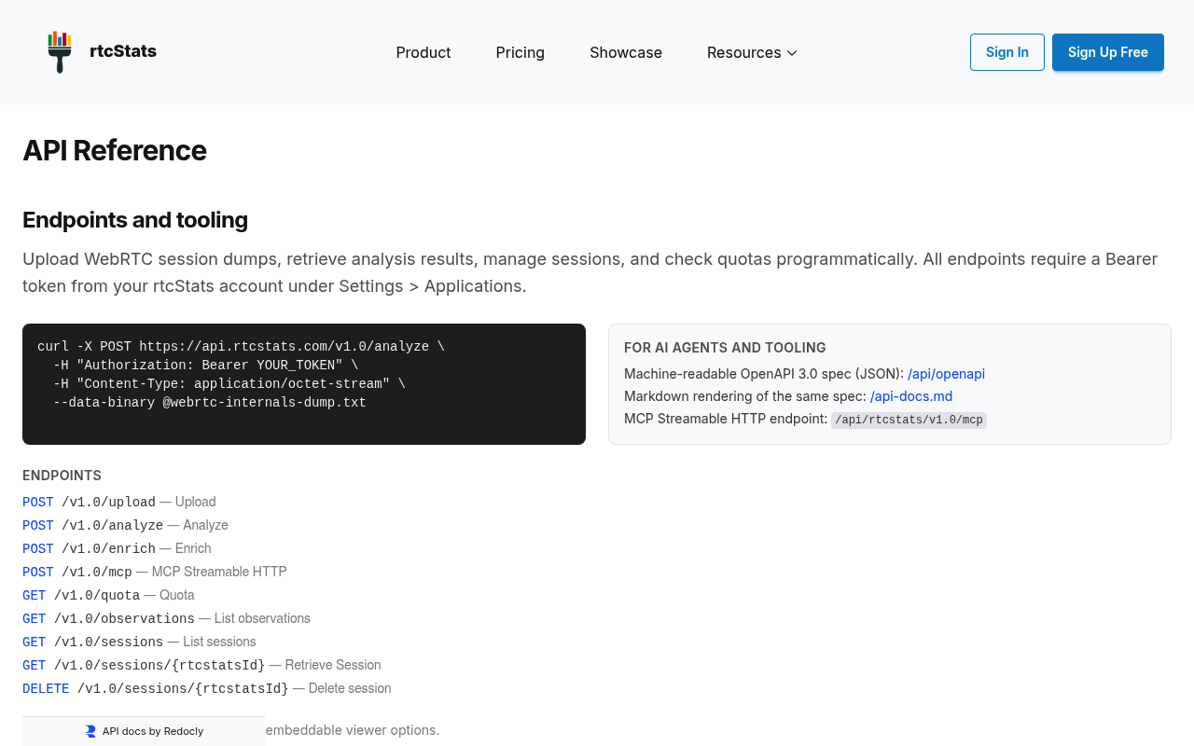
Task: Click the API Reference heading
Action: 115,150
